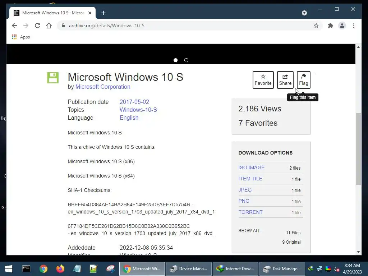Viewport: 368px width, 276px height.
Task: Switch to Internet Download Manager taskbar window
Action: [235, 269]
